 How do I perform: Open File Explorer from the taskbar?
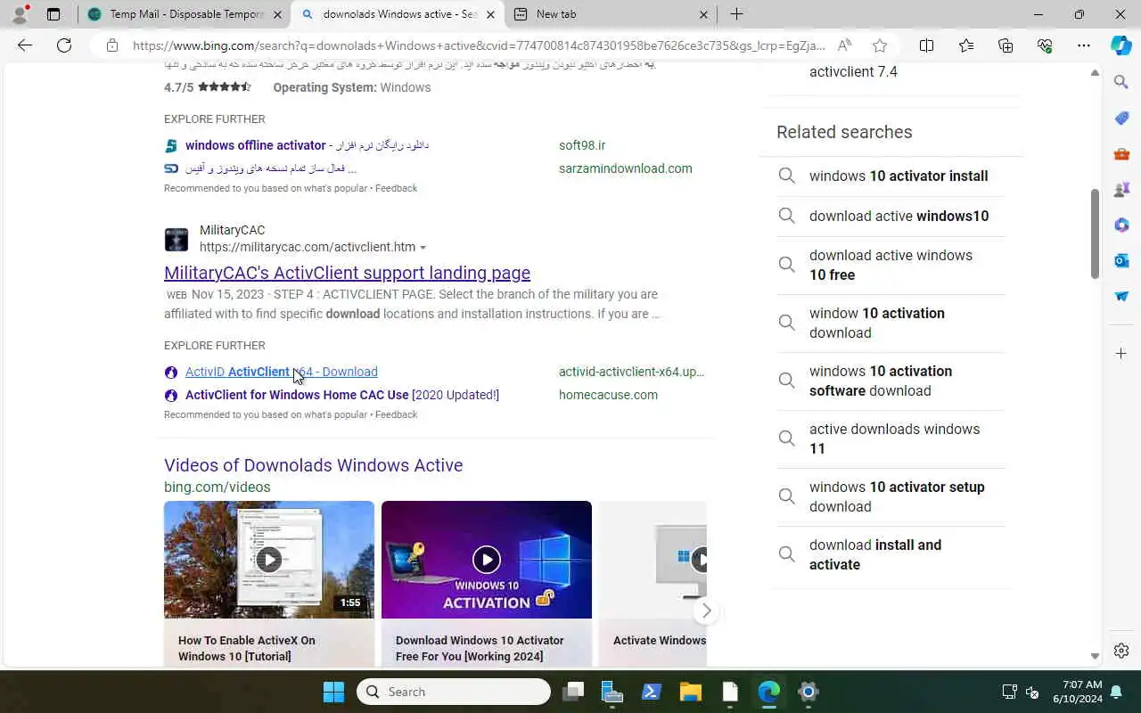pos(691,692)
